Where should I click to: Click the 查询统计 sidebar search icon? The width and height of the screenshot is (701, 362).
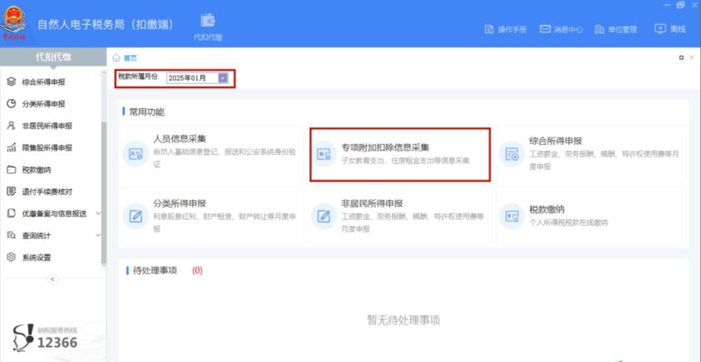(x=12, y=235)
